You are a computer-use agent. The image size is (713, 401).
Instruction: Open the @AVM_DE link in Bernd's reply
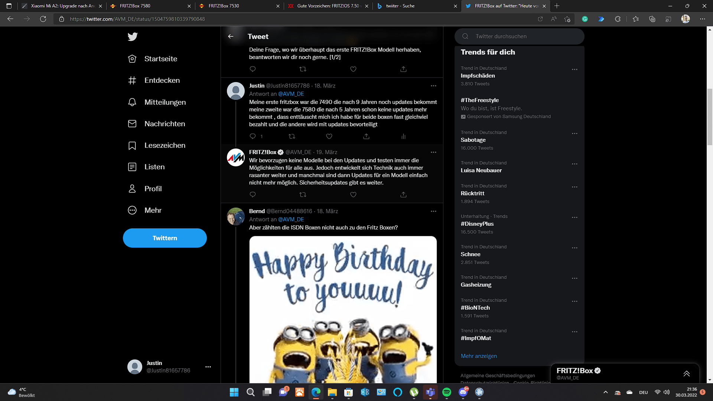point(291,219)
